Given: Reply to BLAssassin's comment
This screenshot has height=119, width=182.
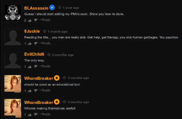Looking at the screenshot, I should tap(46, 20).
